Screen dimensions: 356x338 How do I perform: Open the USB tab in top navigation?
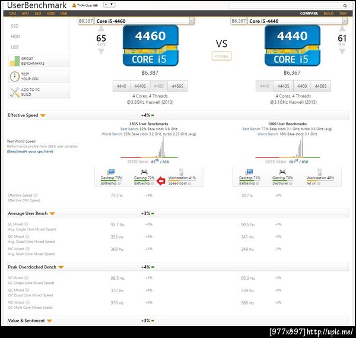click(63, 14)
